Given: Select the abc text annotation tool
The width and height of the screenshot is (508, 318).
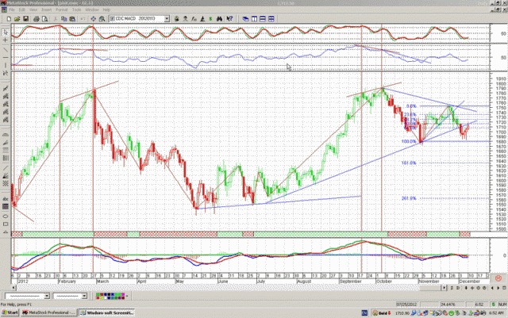Looking at the screenshot, I should pos(6,199).
